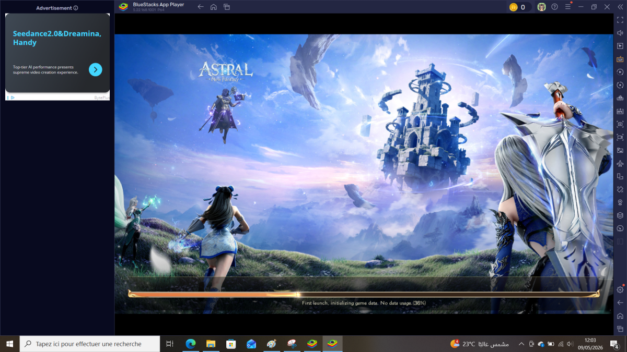Open the Windows notification center
The width and height of the screenshot is (627, 352).
tap(615, 344)
